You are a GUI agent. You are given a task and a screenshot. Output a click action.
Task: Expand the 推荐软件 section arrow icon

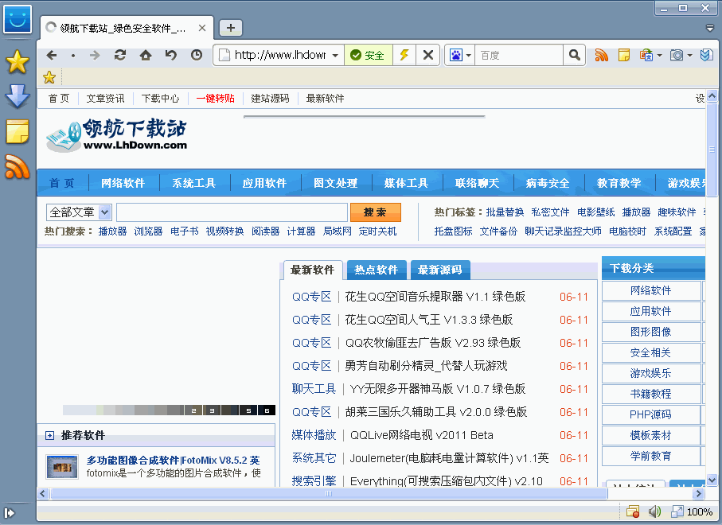[49, 435]
